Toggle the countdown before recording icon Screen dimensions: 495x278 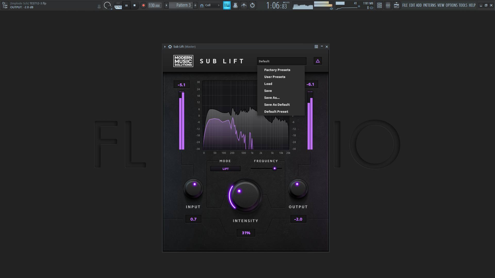(252, 5)
